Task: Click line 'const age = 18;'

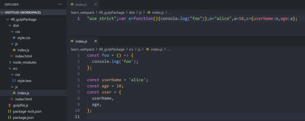Action: tap(105, 86)
